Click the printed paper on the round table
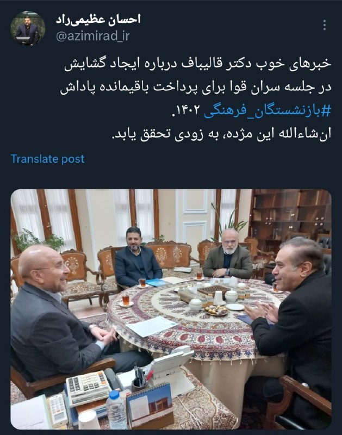Image resolution: width=342 pixels, height=435 pixels. 152,326
